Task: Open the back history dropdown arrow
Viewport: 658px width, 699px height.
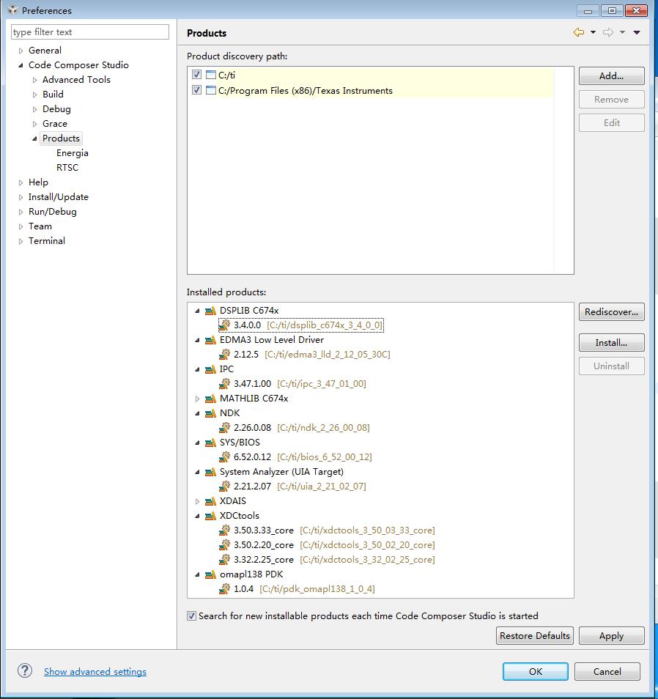Action: click(593, 32)
